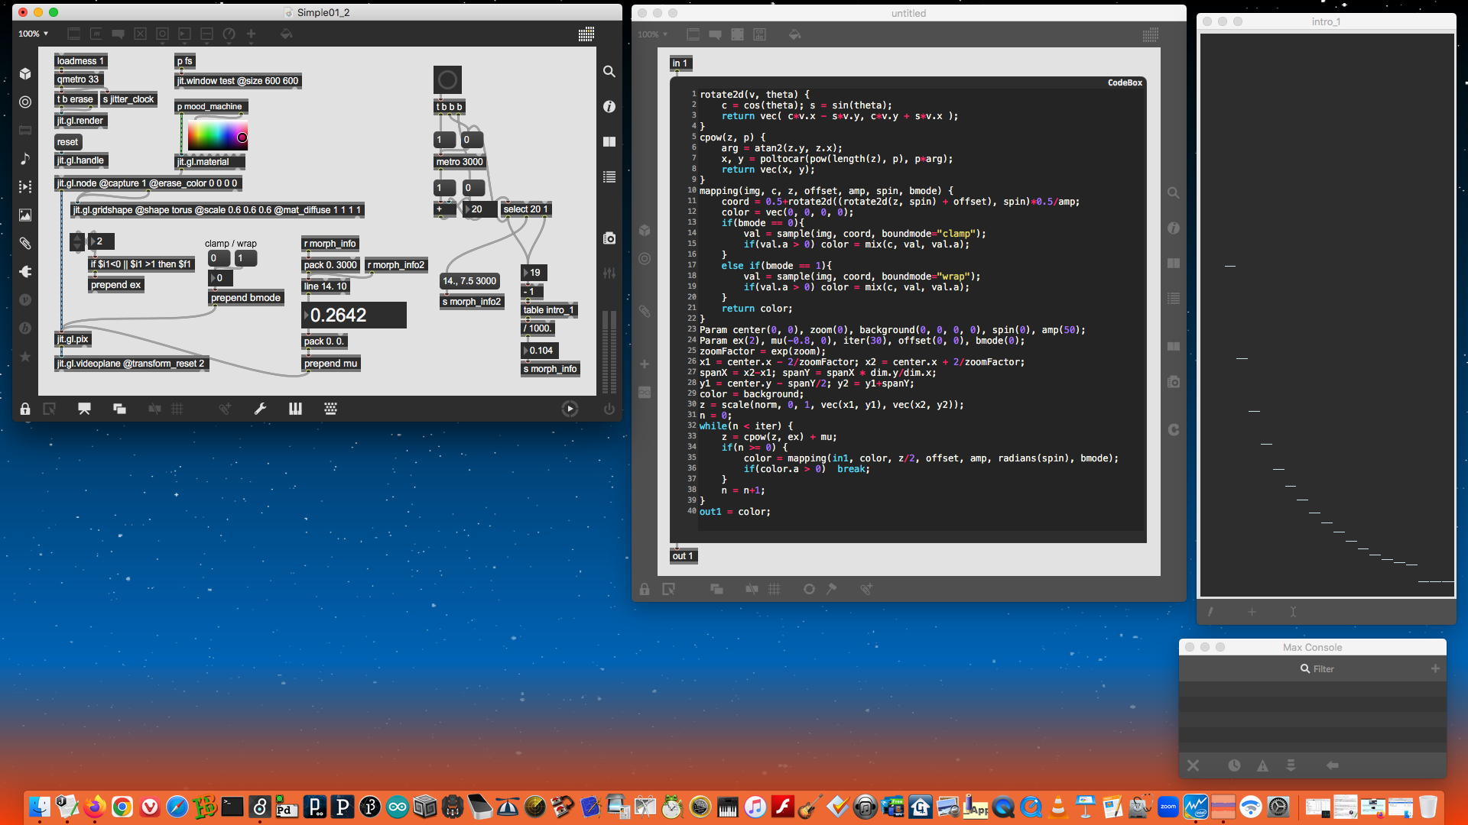This screenshot has width=1468, height=825.
Task: Click the round toggle above t b b b
Action: (x=447, y=79)
